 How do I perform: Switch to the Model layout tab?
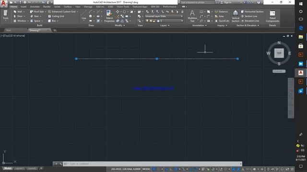pyautogui.click(x=8, y=168)
